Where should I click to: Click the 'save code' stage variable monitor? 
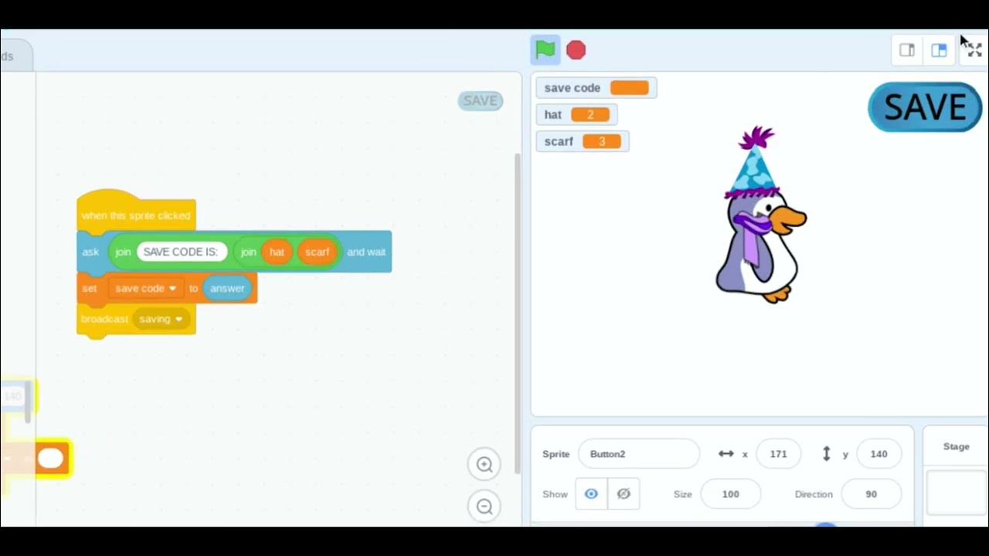coord(596,88)
